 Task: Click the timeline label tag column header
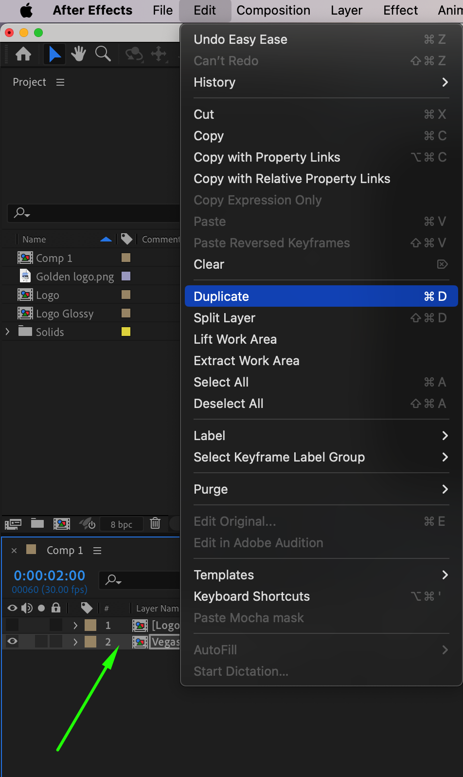87,608
